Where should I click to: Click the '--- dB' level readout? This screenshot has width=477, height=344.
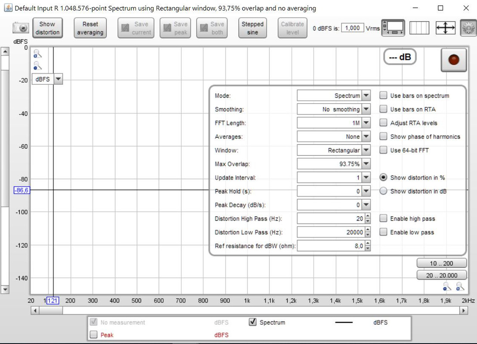point(400,57)
